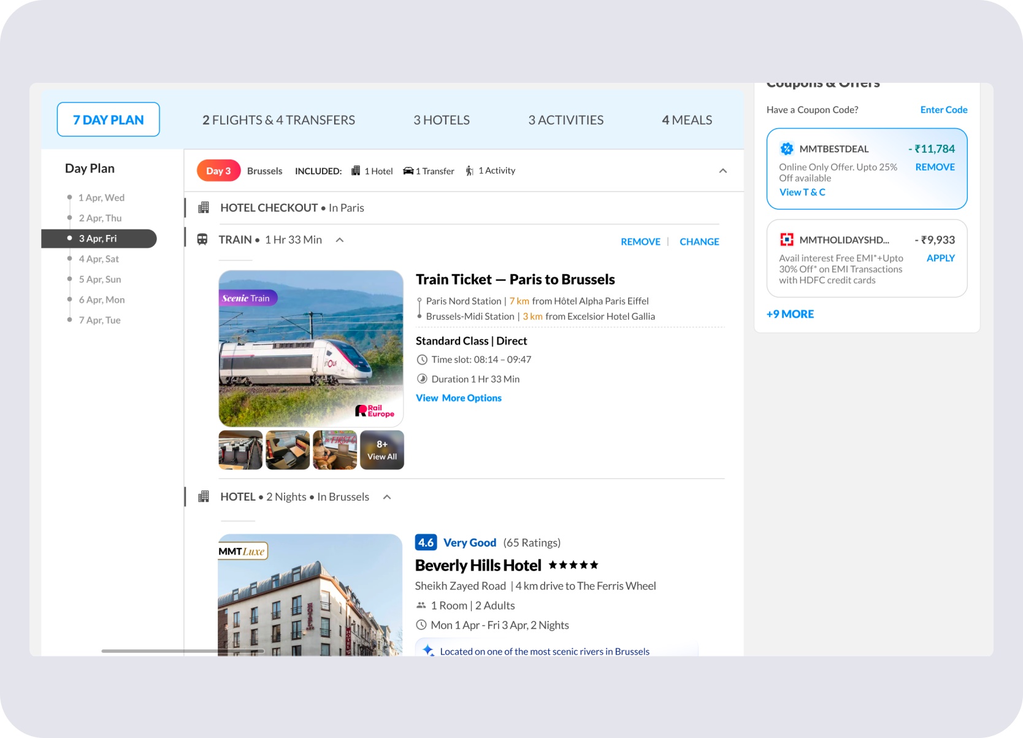This screenshot has width=1023, height=738.
Task: Click the 4.6 rating badge
Action: (x=426, y=542)
